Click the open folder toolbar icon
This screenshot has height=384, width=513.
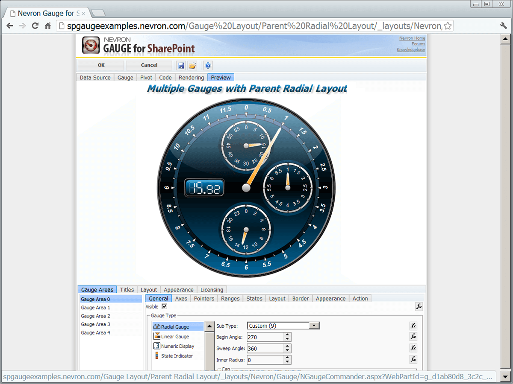click(x=192, y=65)
